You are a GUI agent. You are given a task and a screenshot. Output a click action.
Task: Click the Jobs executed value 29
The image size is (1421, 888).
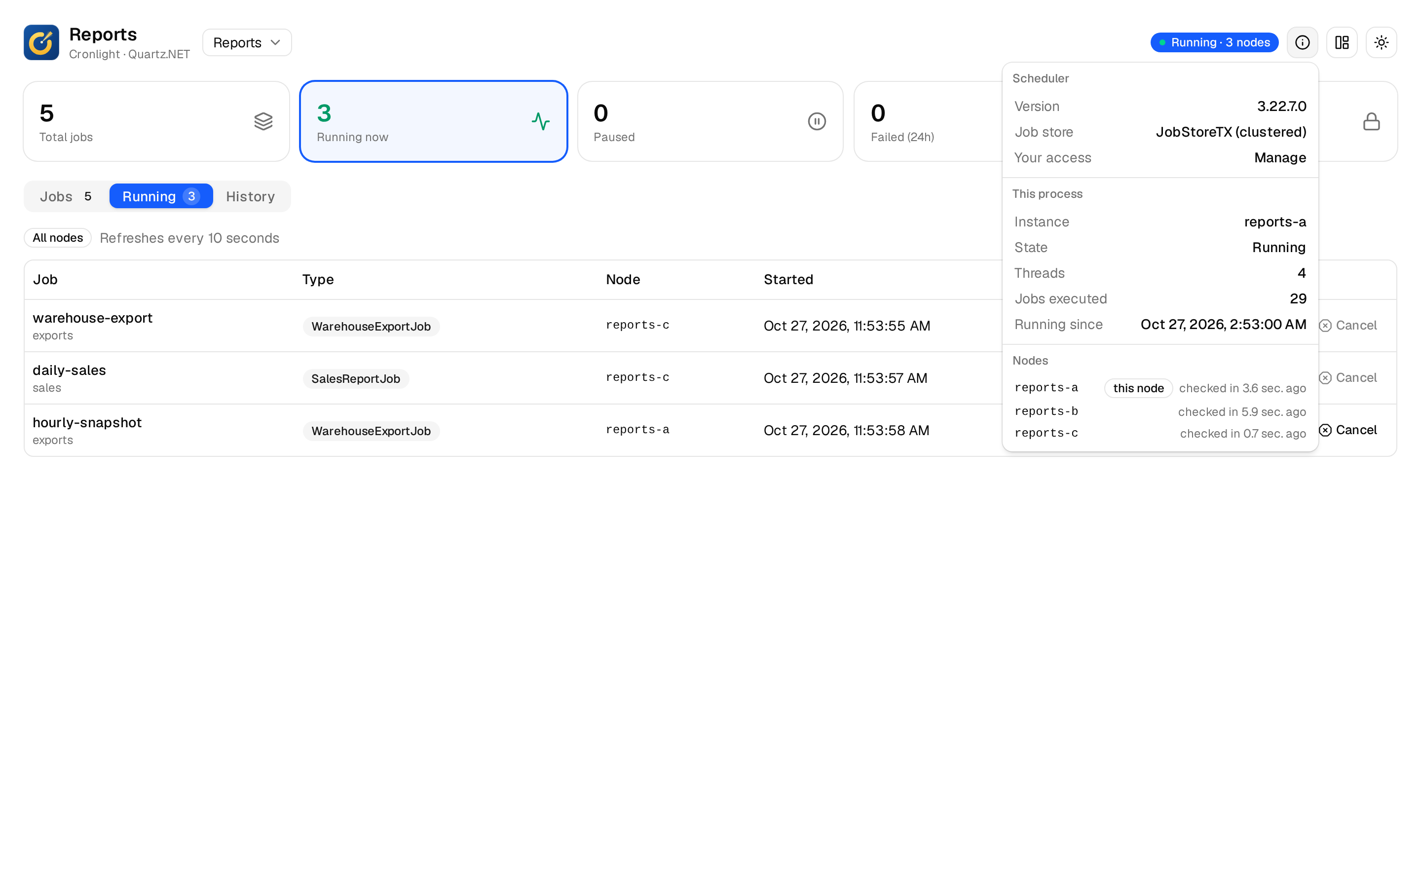(x=1298, y=299)
